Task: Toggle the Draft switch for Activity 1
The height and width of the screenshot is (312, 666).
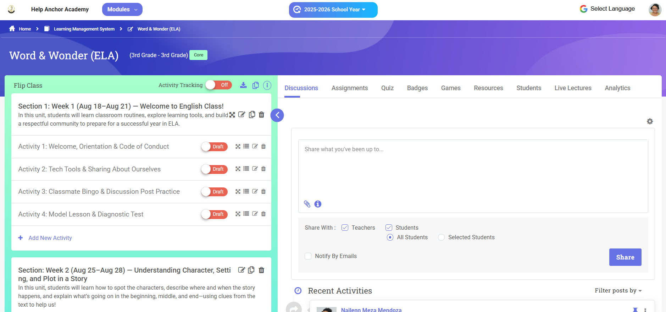Action: (x=214, y=147)
